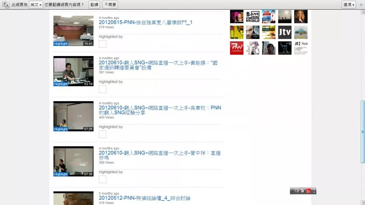Click the vertical scrollbar thumb
The height and width of the screenshot is (205, 365).
[x=363, y=132]
